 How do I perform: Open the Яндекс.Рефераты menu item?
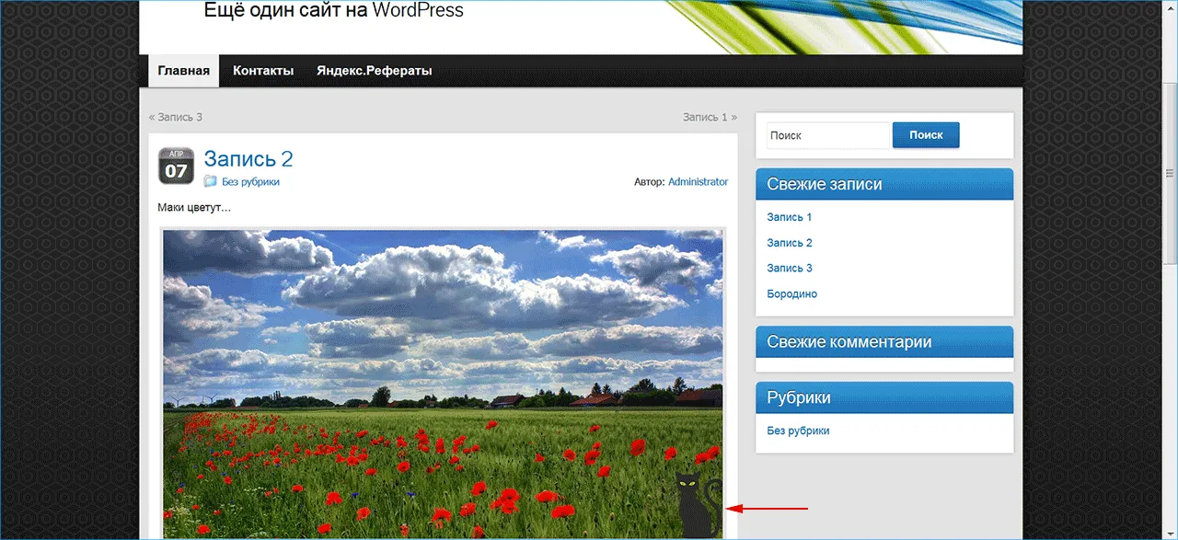click(x=375, y=71)
